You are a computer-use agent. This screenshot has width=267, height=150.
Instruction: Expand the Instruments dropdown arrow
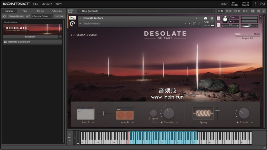[x=60, y=37]
